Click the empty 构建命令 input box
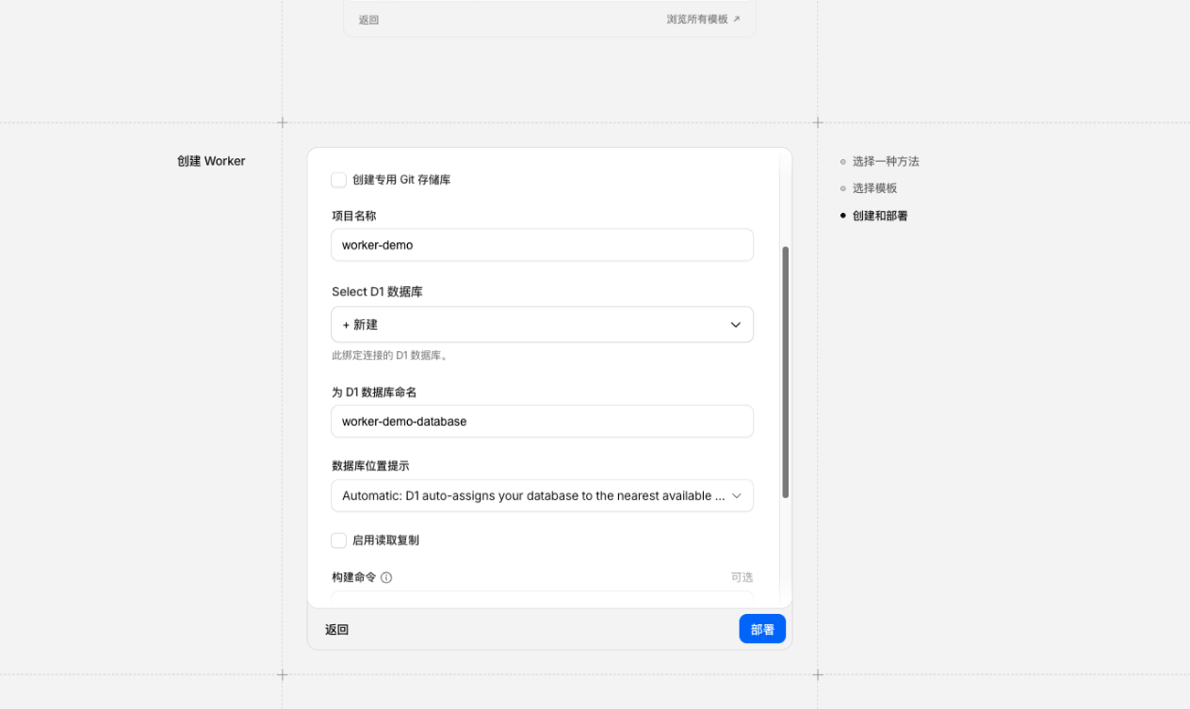Screen dimensions: 1190x709 tap(542, 599)
